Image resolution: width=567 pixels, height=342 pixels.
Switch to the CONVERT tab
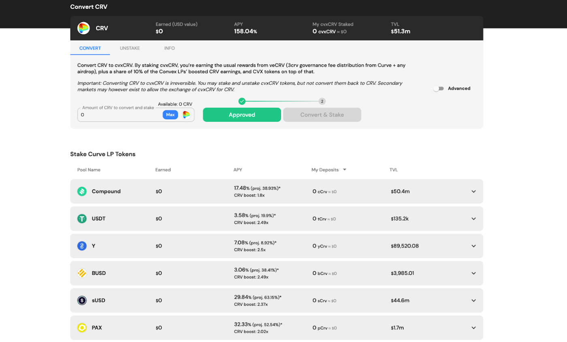pos(90,48)
